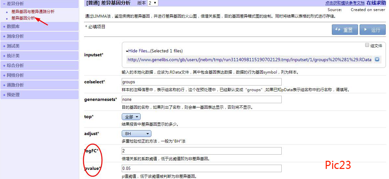Expand the 预处理 section

[13, 95]
